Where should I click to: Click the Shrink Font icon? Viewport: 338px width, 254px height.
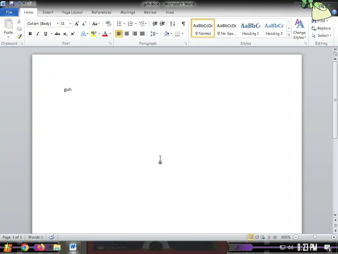pos(84,23)
